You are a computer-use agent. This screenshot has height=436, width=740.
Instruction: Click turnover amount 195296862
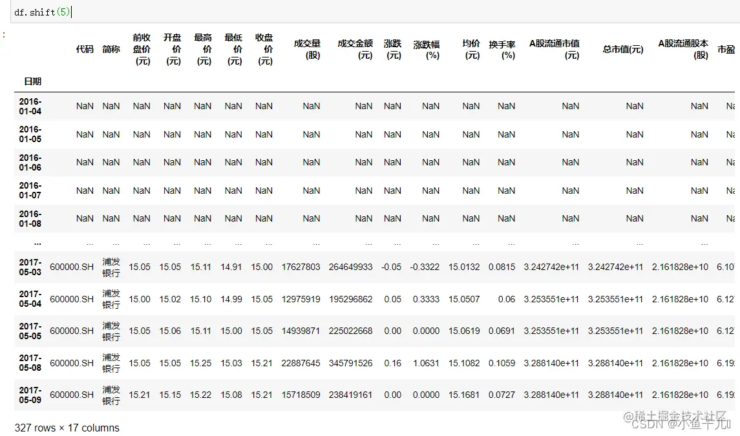pyautogui.click(x=351, y=299)
